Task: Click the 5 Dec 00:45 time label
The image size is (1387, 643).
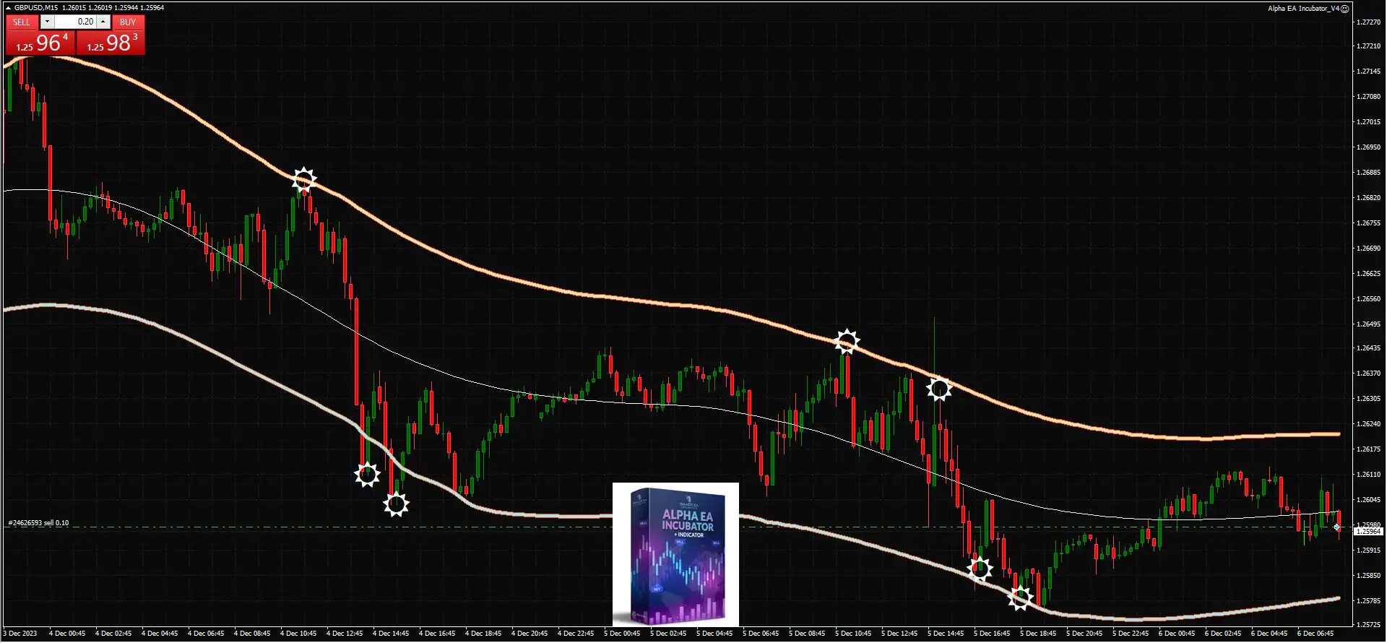Action: click(x=622, y=634)
